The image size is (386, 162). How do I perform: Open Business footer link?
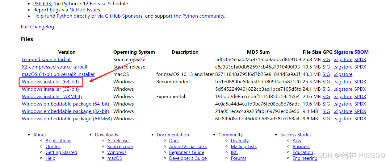301,147
